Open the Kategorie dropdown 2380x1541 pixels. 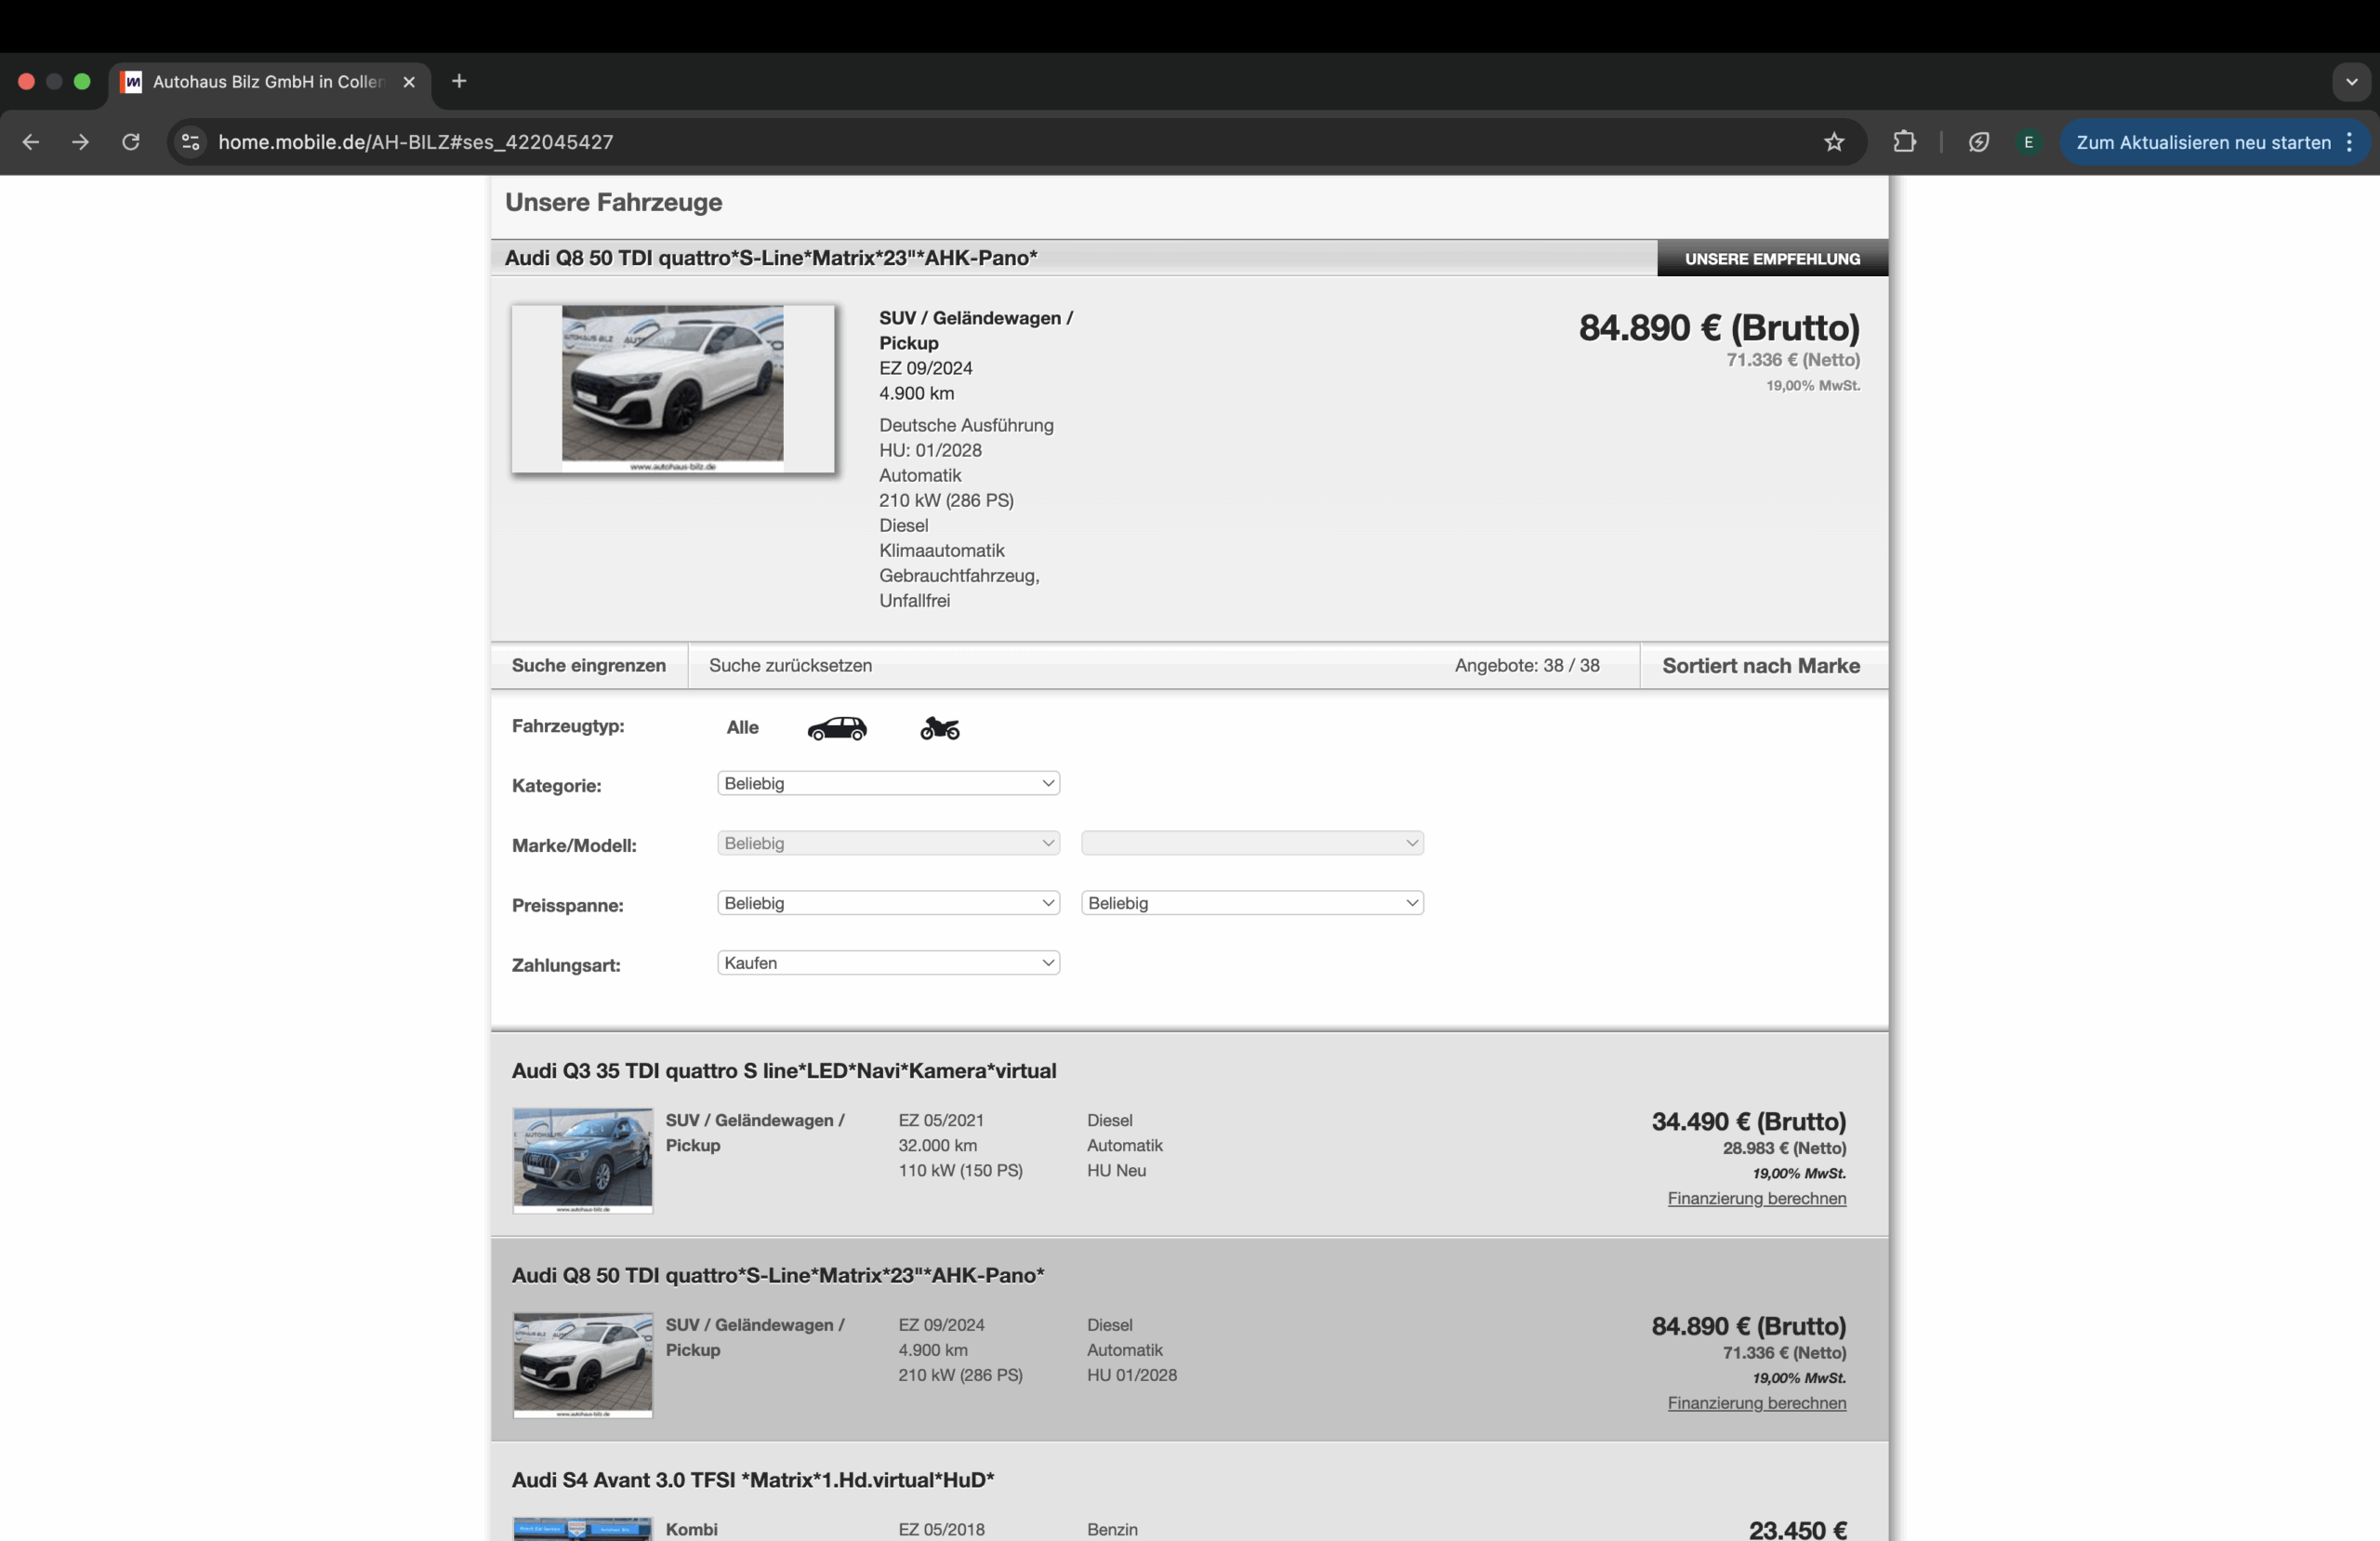(888, 783)
